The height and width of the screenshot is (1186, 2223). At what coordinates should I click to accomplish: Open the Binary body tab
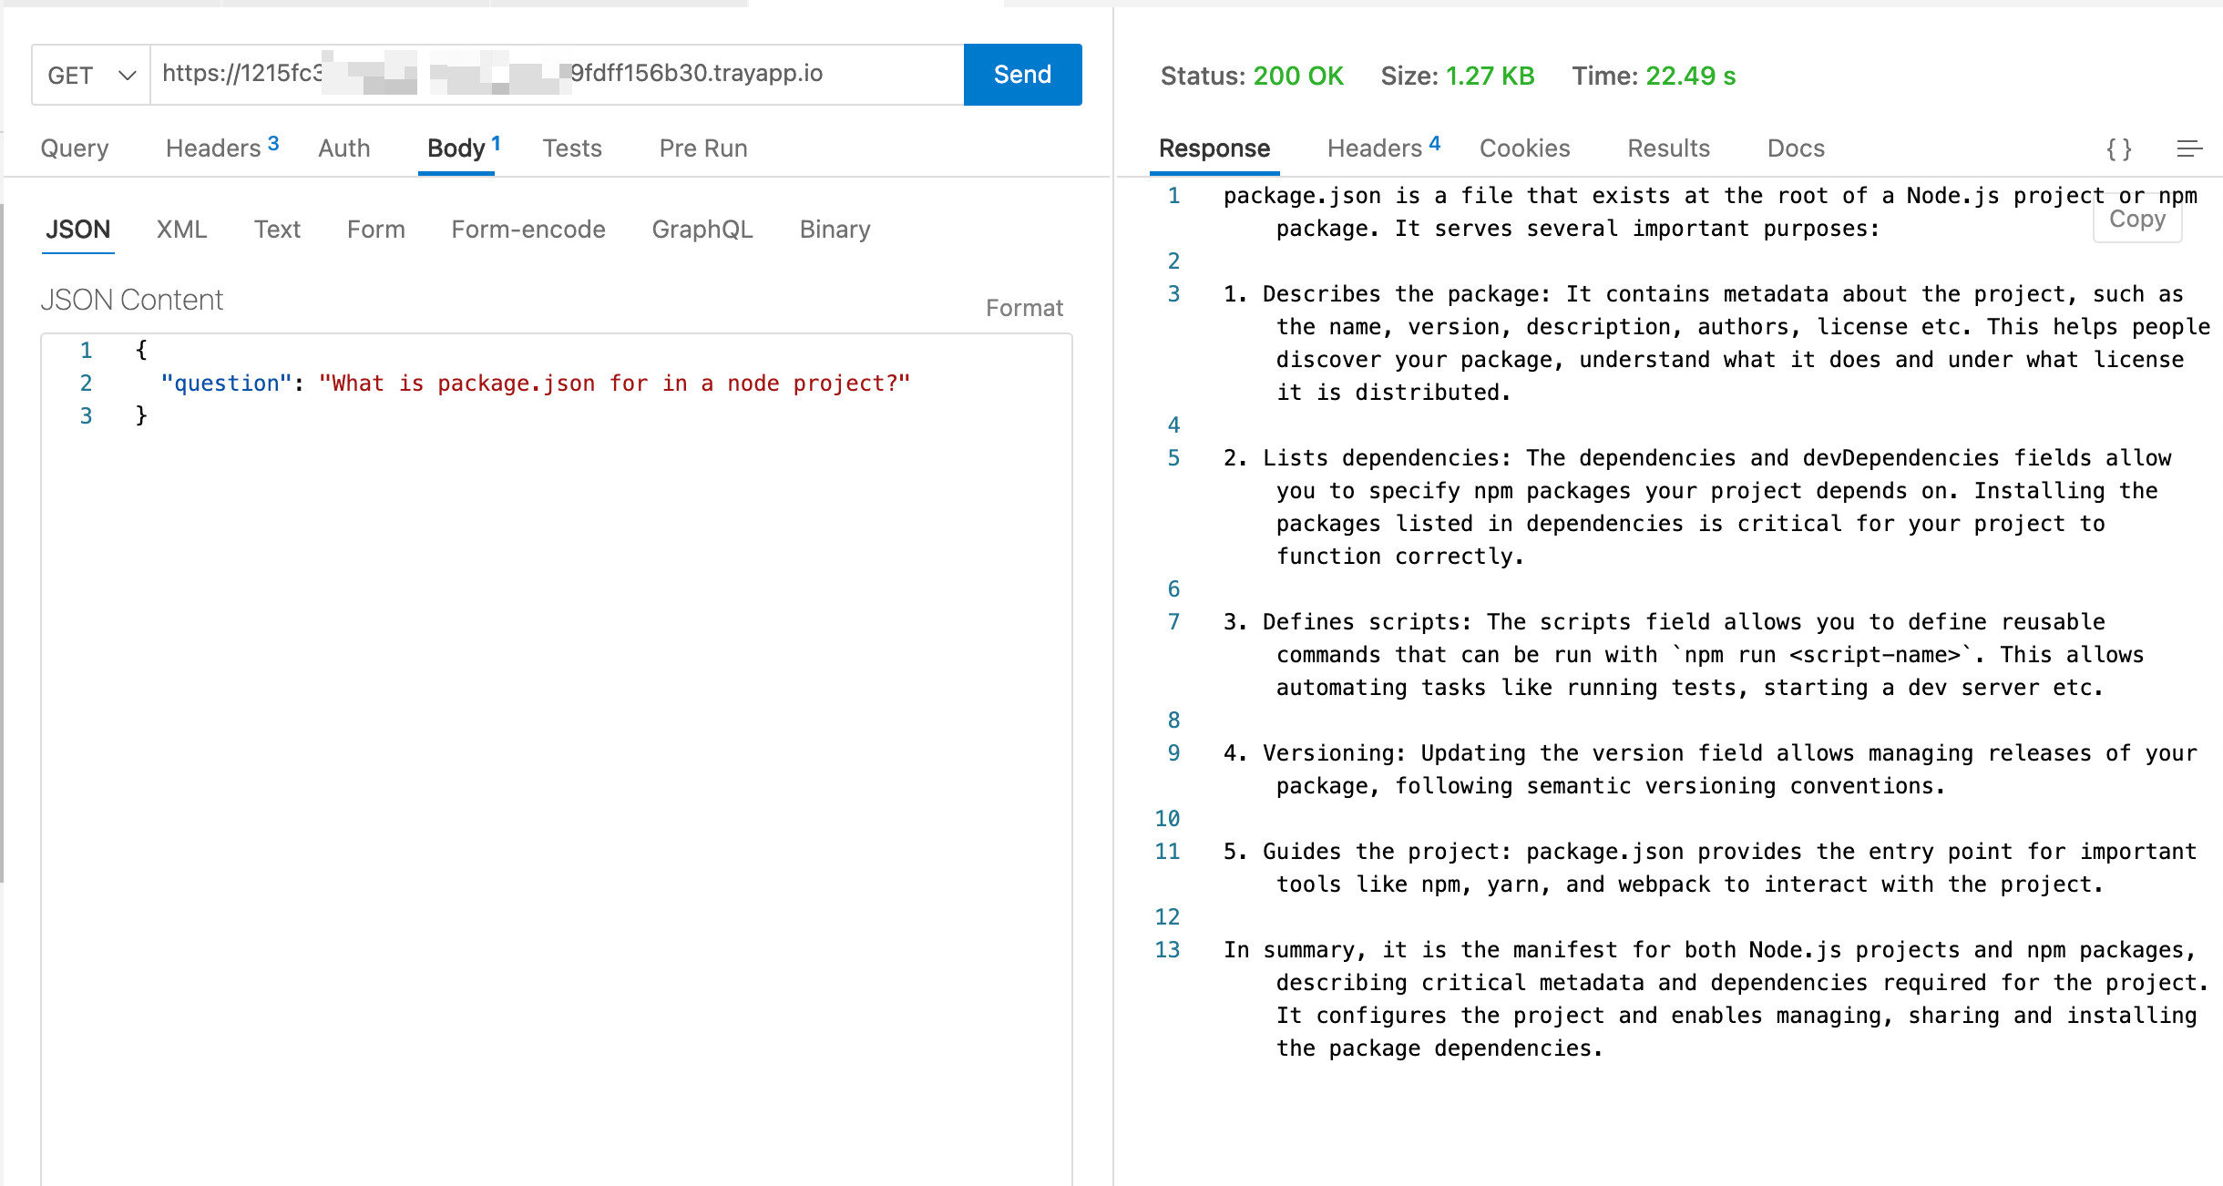[834, 229]
